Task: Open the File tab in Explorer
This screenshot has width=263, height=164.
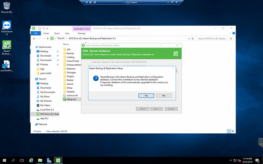Action: point(36,33)
